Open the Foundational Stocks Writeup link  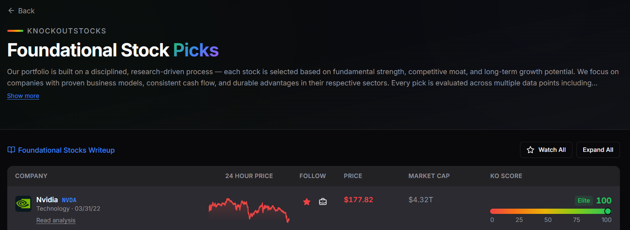click(x=66, y=150)
